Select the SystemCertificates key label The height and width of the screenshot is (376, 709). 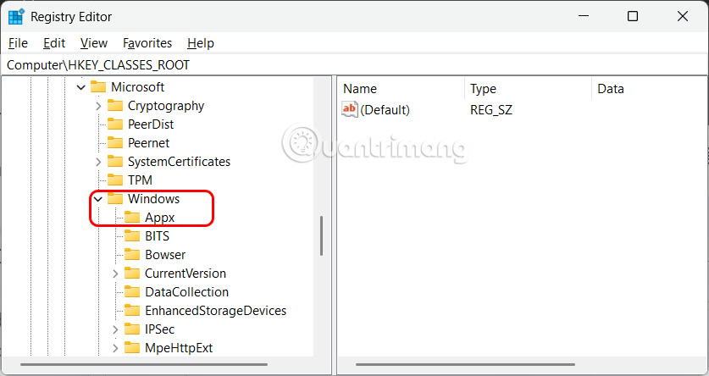click(179, 162)
